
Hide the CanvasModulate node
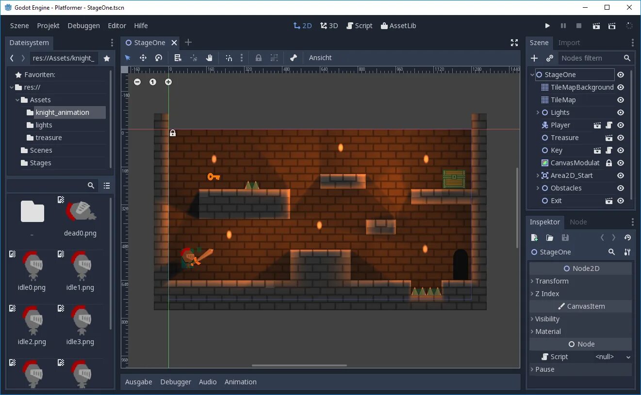(x=620, y=163)
